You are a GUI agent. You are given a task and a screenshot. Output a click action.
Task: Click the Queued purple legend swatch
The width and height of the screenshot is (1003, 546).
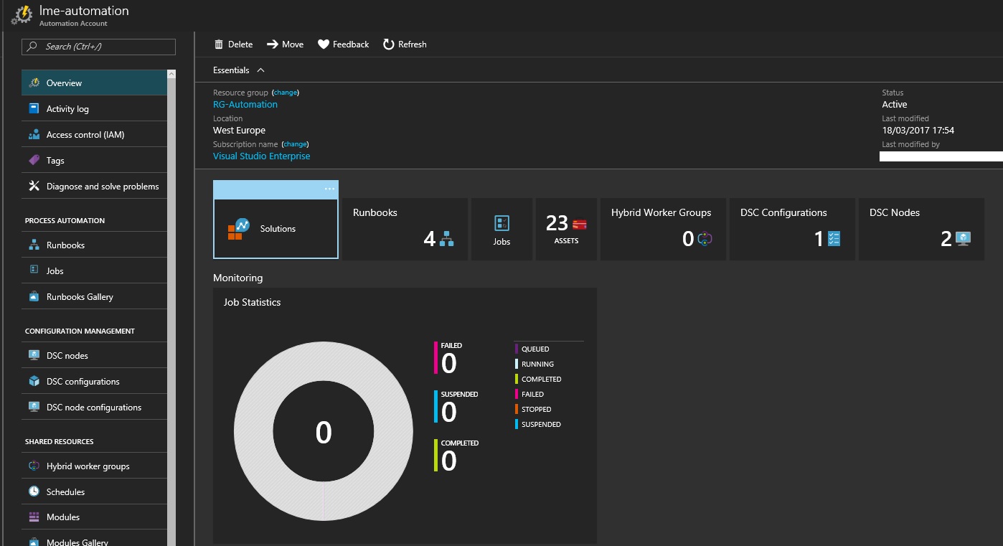pos(517,349)
